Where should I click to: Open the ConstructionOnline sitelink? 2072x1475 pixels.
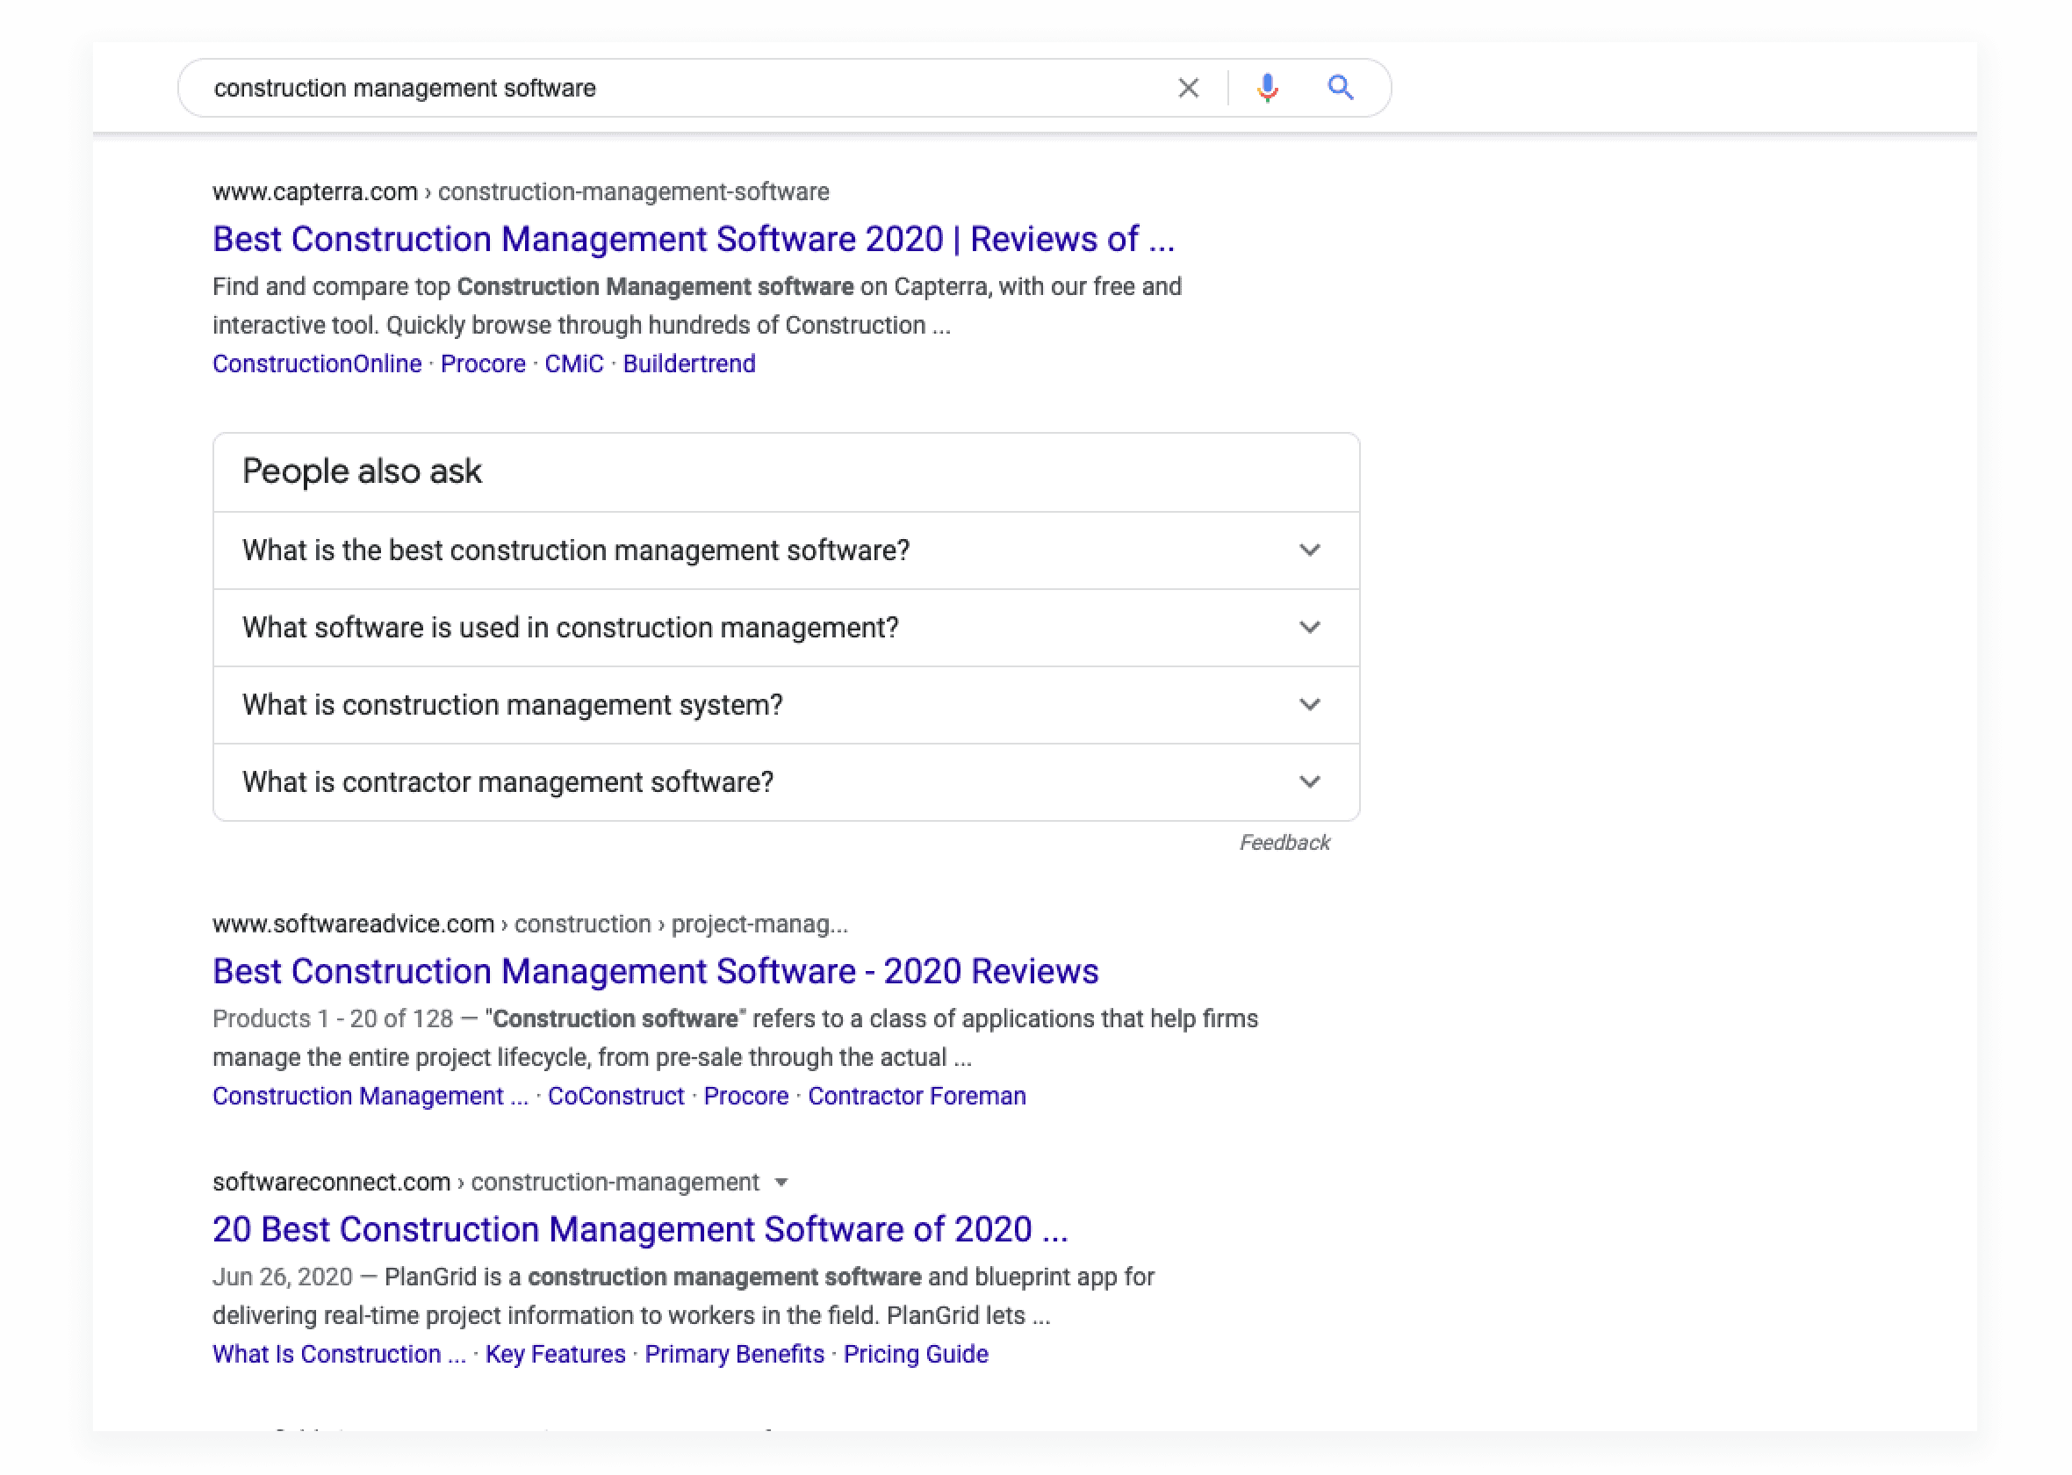317,363
